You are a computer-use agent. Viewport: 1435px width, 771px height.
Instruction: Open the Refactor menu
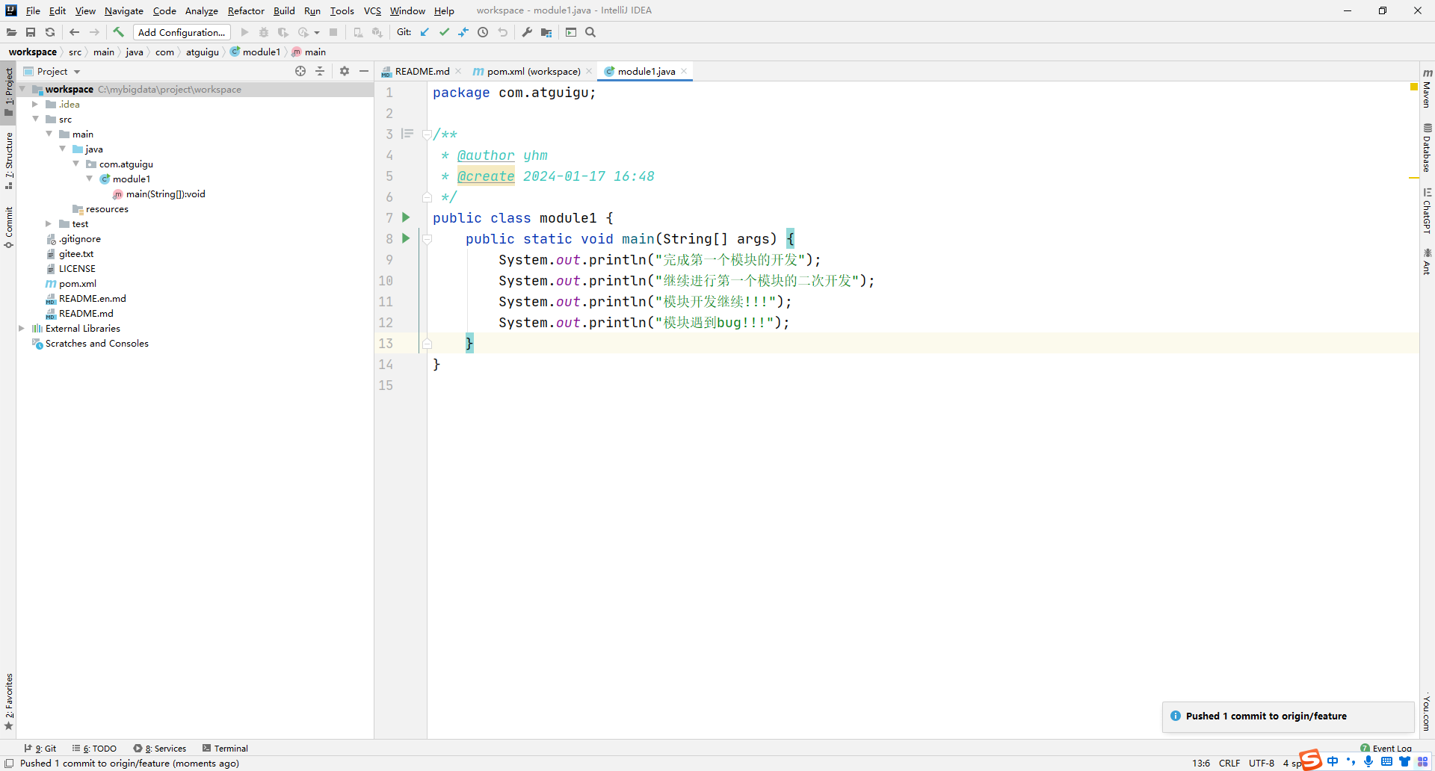(246, 10)
